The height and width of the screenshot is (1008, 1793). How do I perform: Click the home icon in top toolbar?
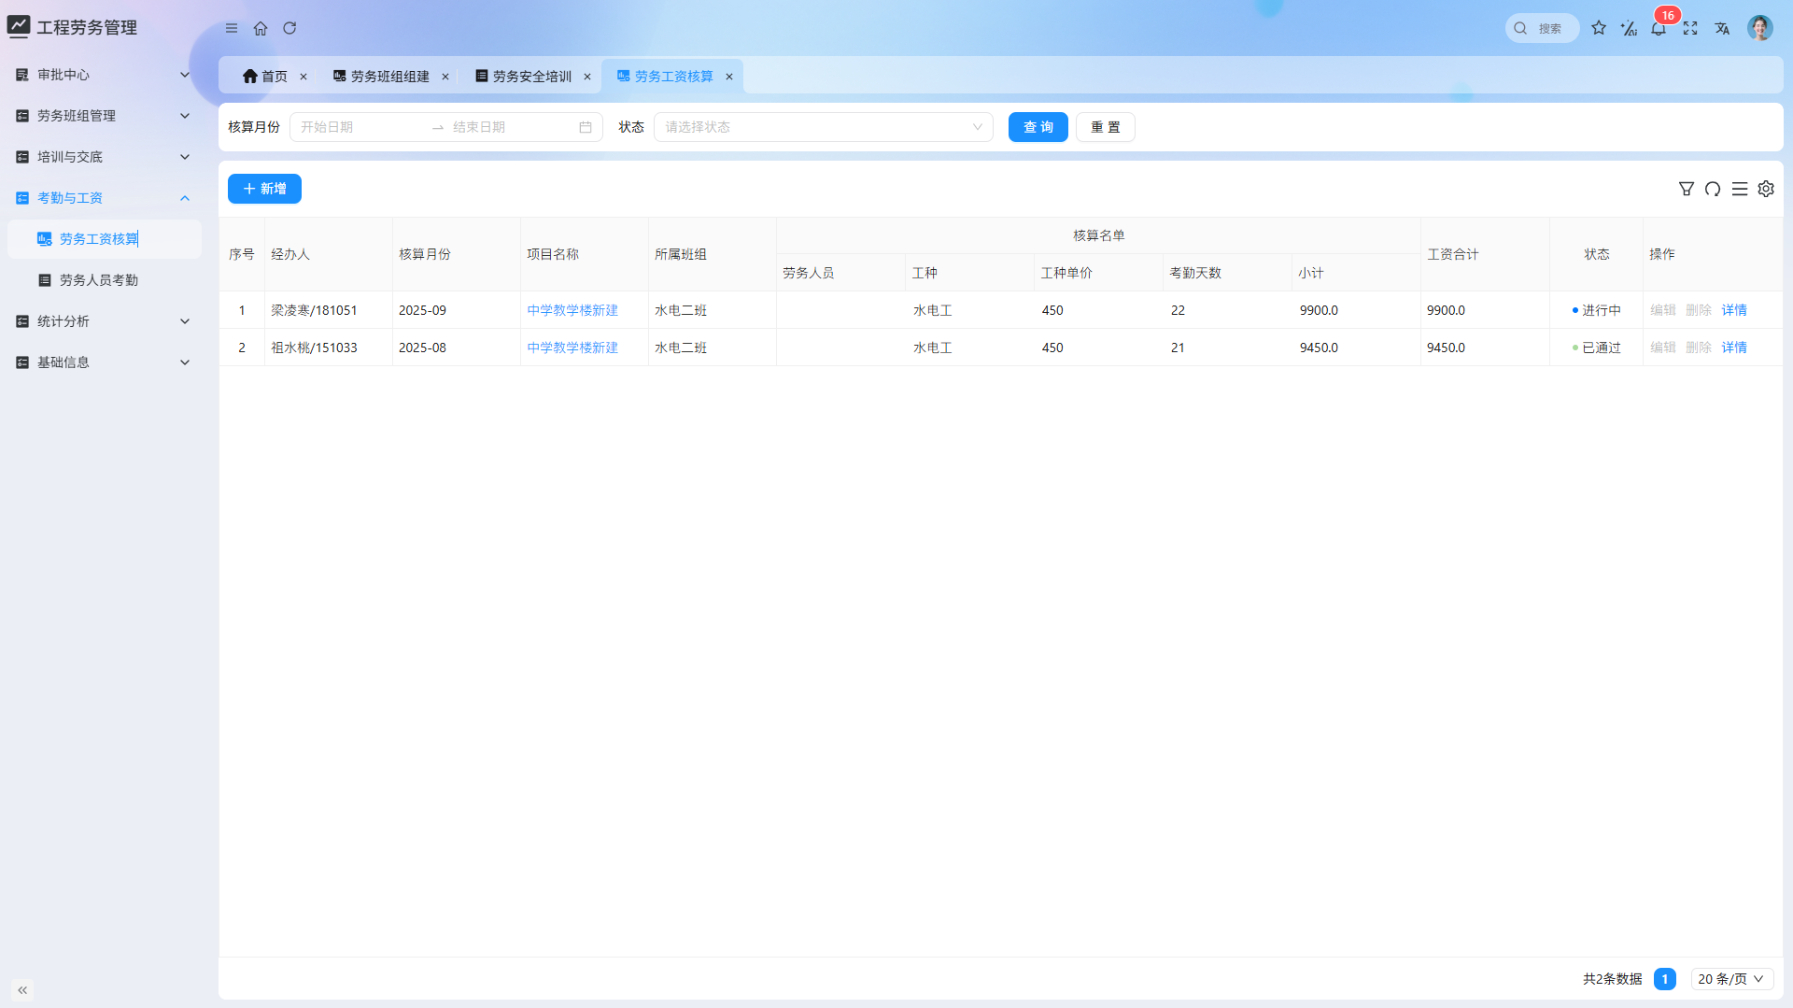point(261,28)
